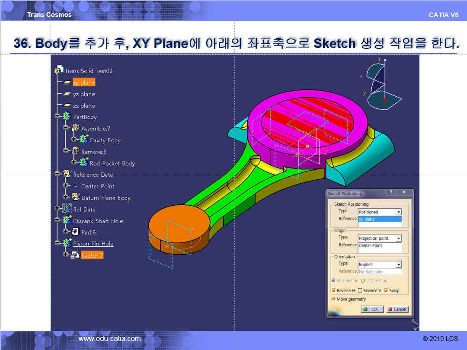
Task: Open the Positioned type dropdown
Action: pos(398,212)
